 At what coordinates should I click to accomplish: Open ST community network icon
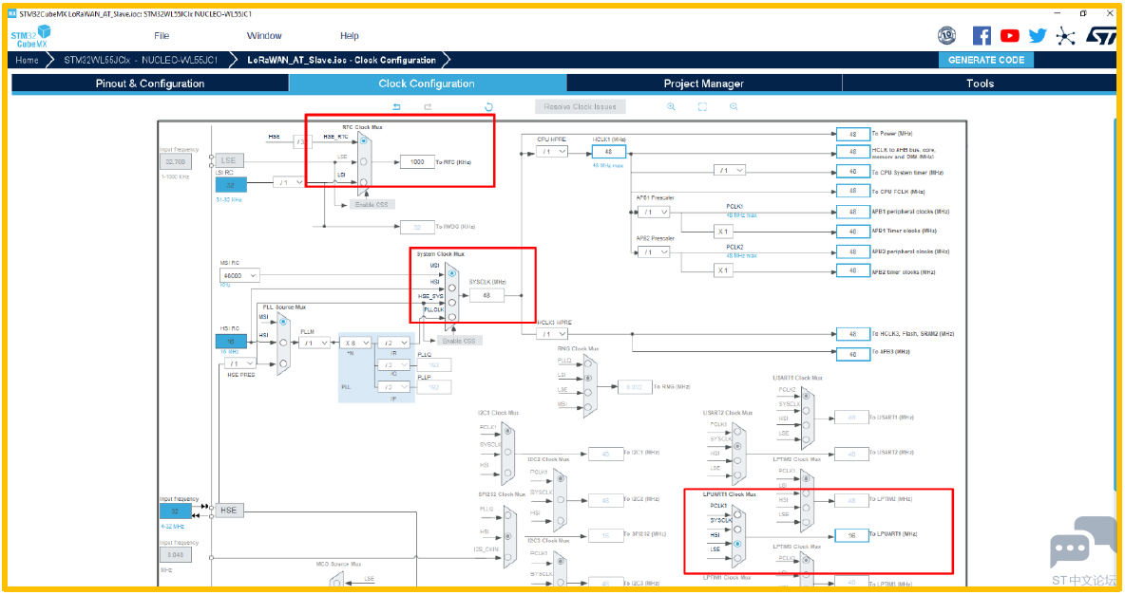pos(1065,36)
